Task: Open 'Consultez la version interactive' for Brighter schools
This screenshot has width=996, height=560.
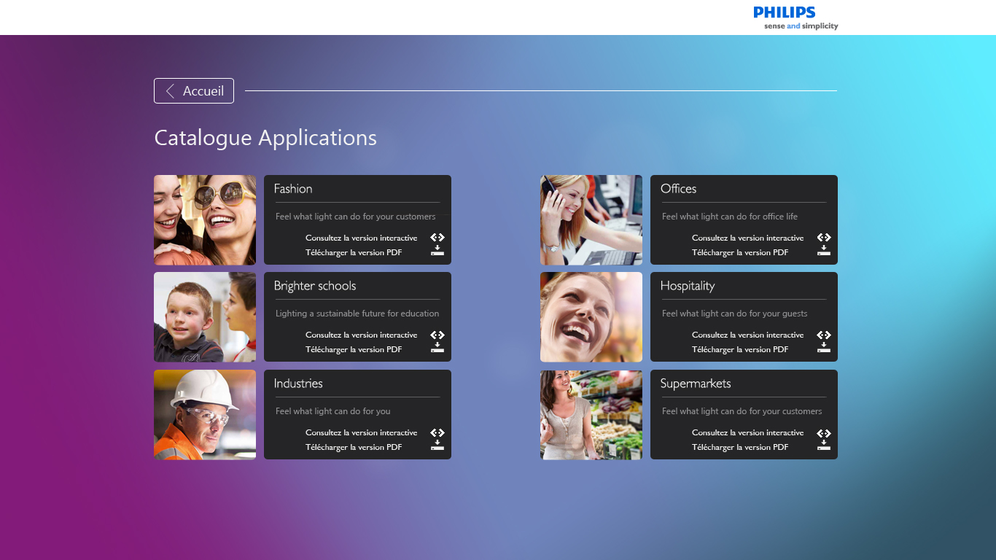Action: tap(362, 335)
